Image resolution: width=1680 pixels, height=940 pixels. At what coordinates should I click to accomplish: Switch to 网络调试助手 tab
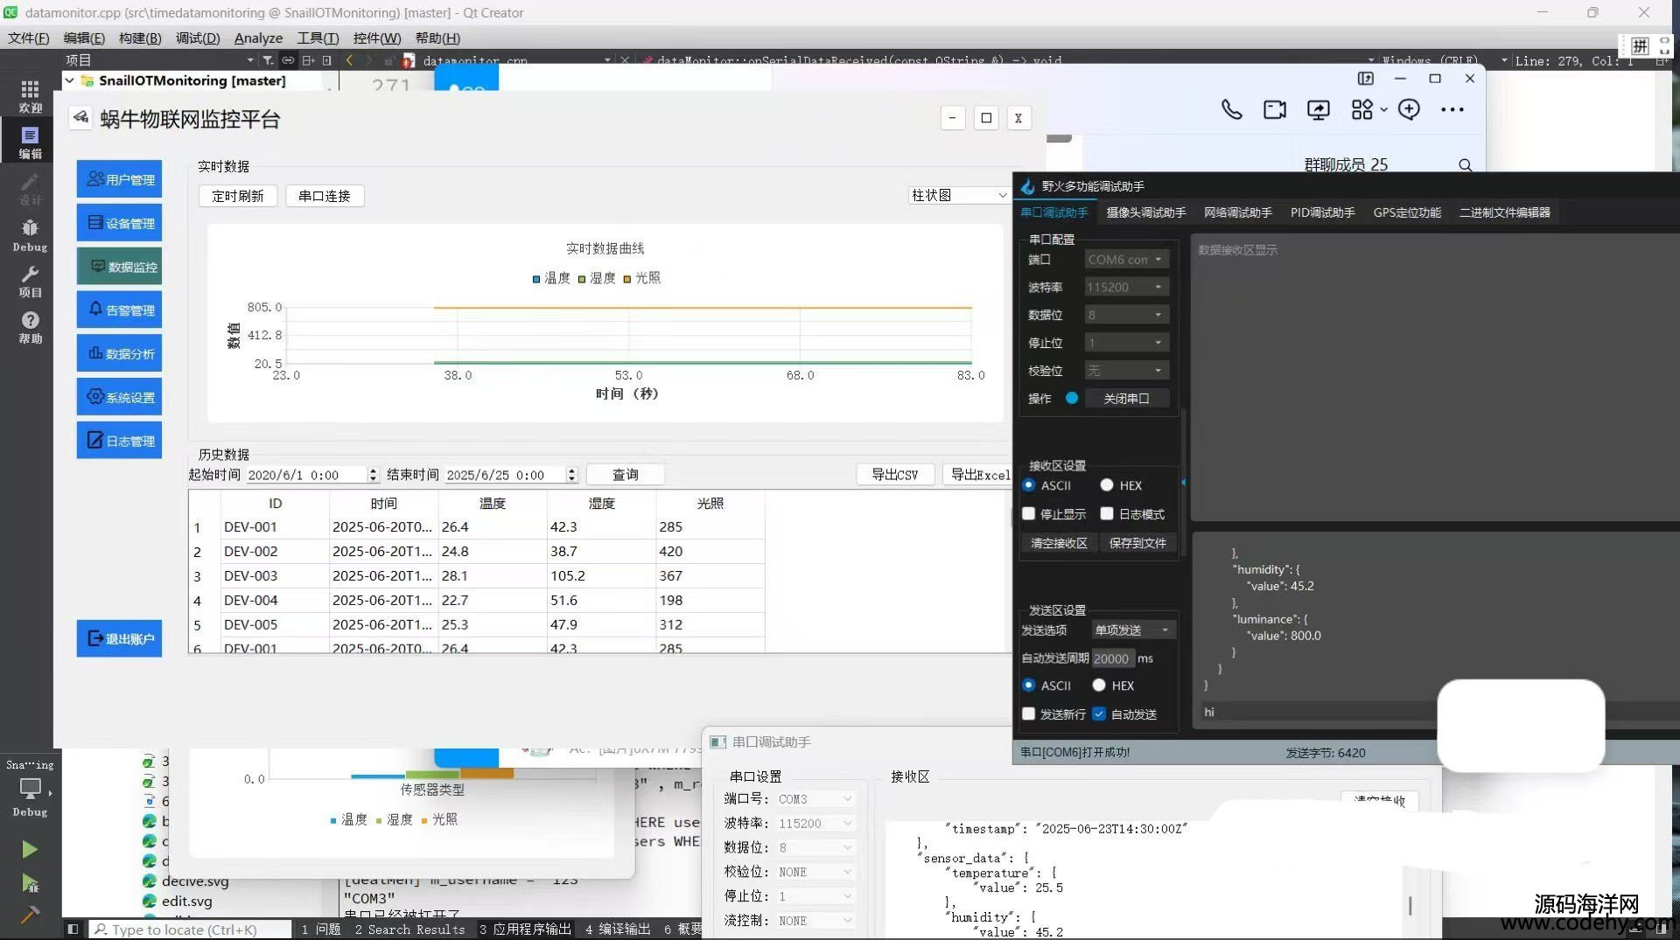[1237, 212]
